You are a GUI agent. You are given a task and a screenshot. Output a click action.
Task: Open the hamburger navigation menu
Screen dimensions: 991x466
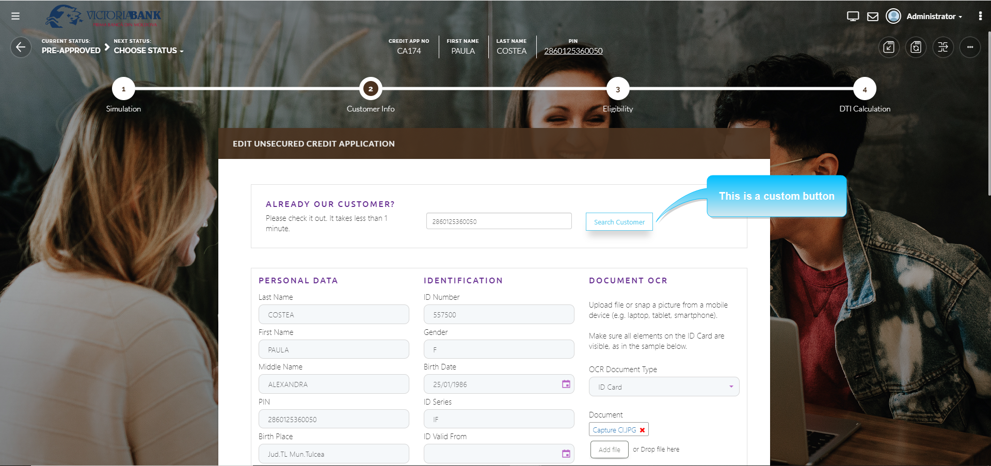15,16
